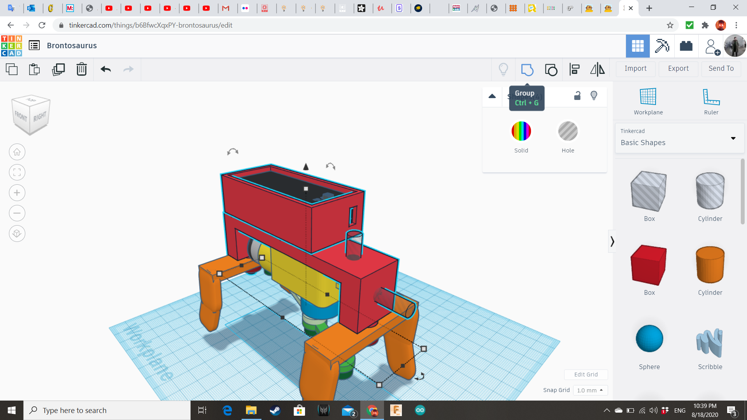The width and height of the screenshot is (747, 420).
Task: Switch to Blocks view icon
Action: 661,46
